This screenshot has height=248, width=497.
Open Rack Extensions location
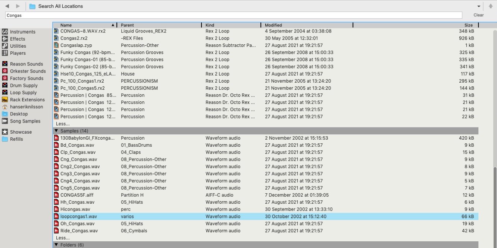pyautogui.click(x=27, y=100)
